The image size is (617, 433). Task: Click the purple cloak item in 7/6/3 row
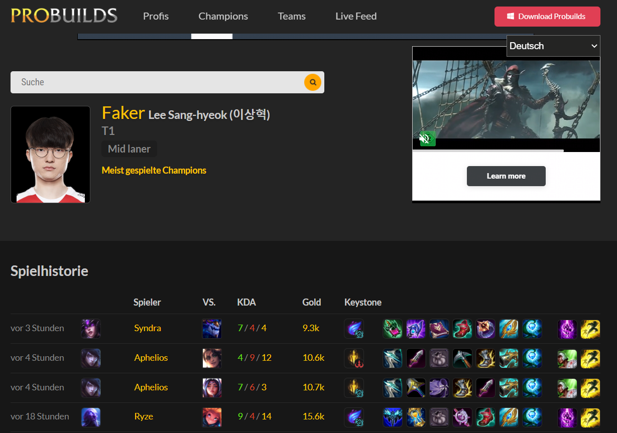[439, 388]
